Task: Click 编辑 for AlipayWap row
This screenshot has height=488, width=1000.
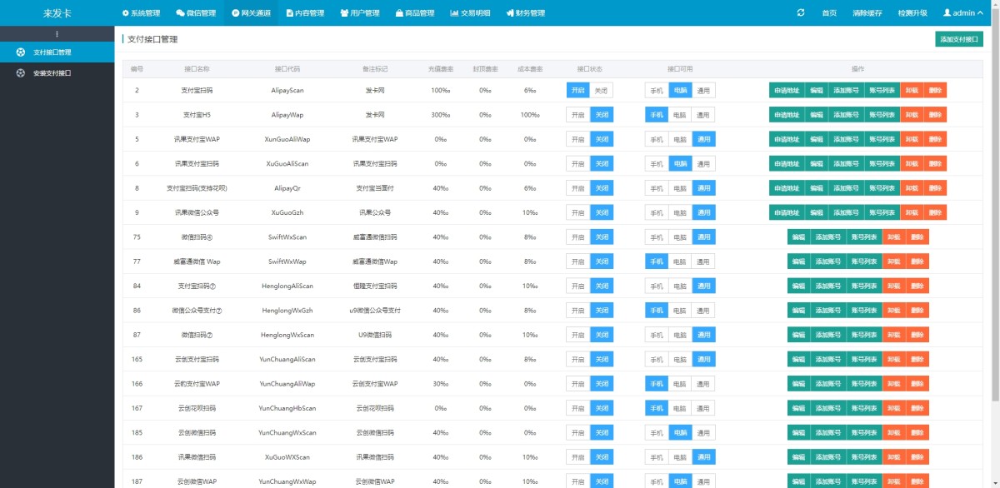Action: 817,115
